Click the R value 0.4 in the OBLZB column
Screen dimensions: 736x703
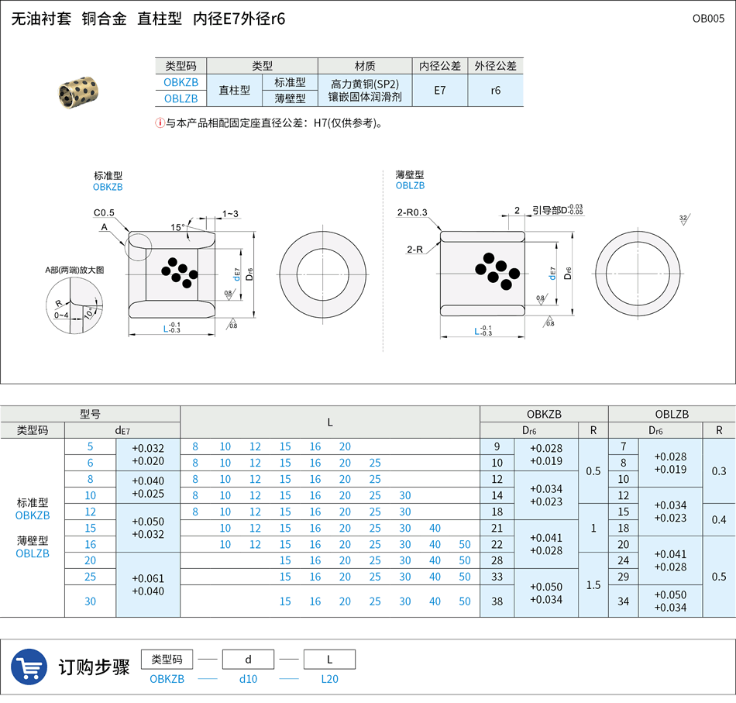(719, 520)
